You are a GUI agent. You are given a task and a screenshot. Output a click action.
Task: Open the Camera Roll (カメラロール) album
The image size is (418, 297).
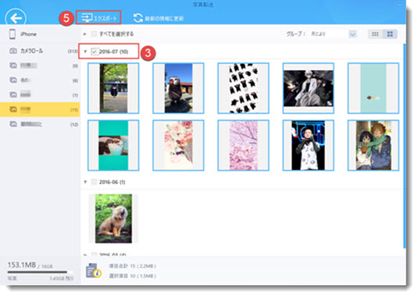40,51
